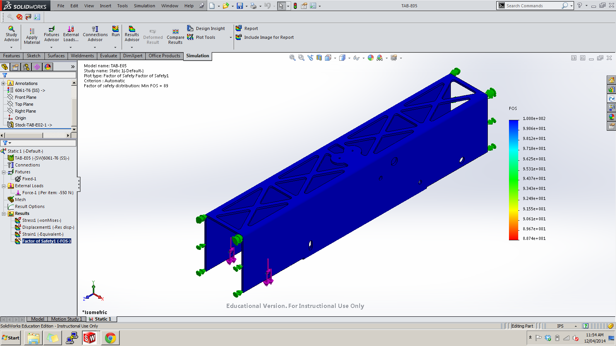Toggle the Deformed Result display
Screen dimensions: 616x346
(153, 35)
